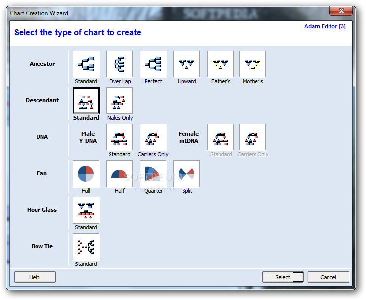This screenshot has height=300, width=366.
Task: Select the Full fan chart icon
Action: (86, 174)
